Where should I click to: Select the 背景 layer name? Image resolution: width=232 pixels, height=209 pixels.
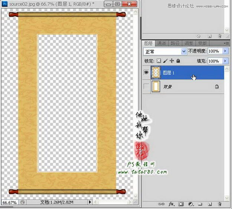pyautogui.click(x=167, y=87)
